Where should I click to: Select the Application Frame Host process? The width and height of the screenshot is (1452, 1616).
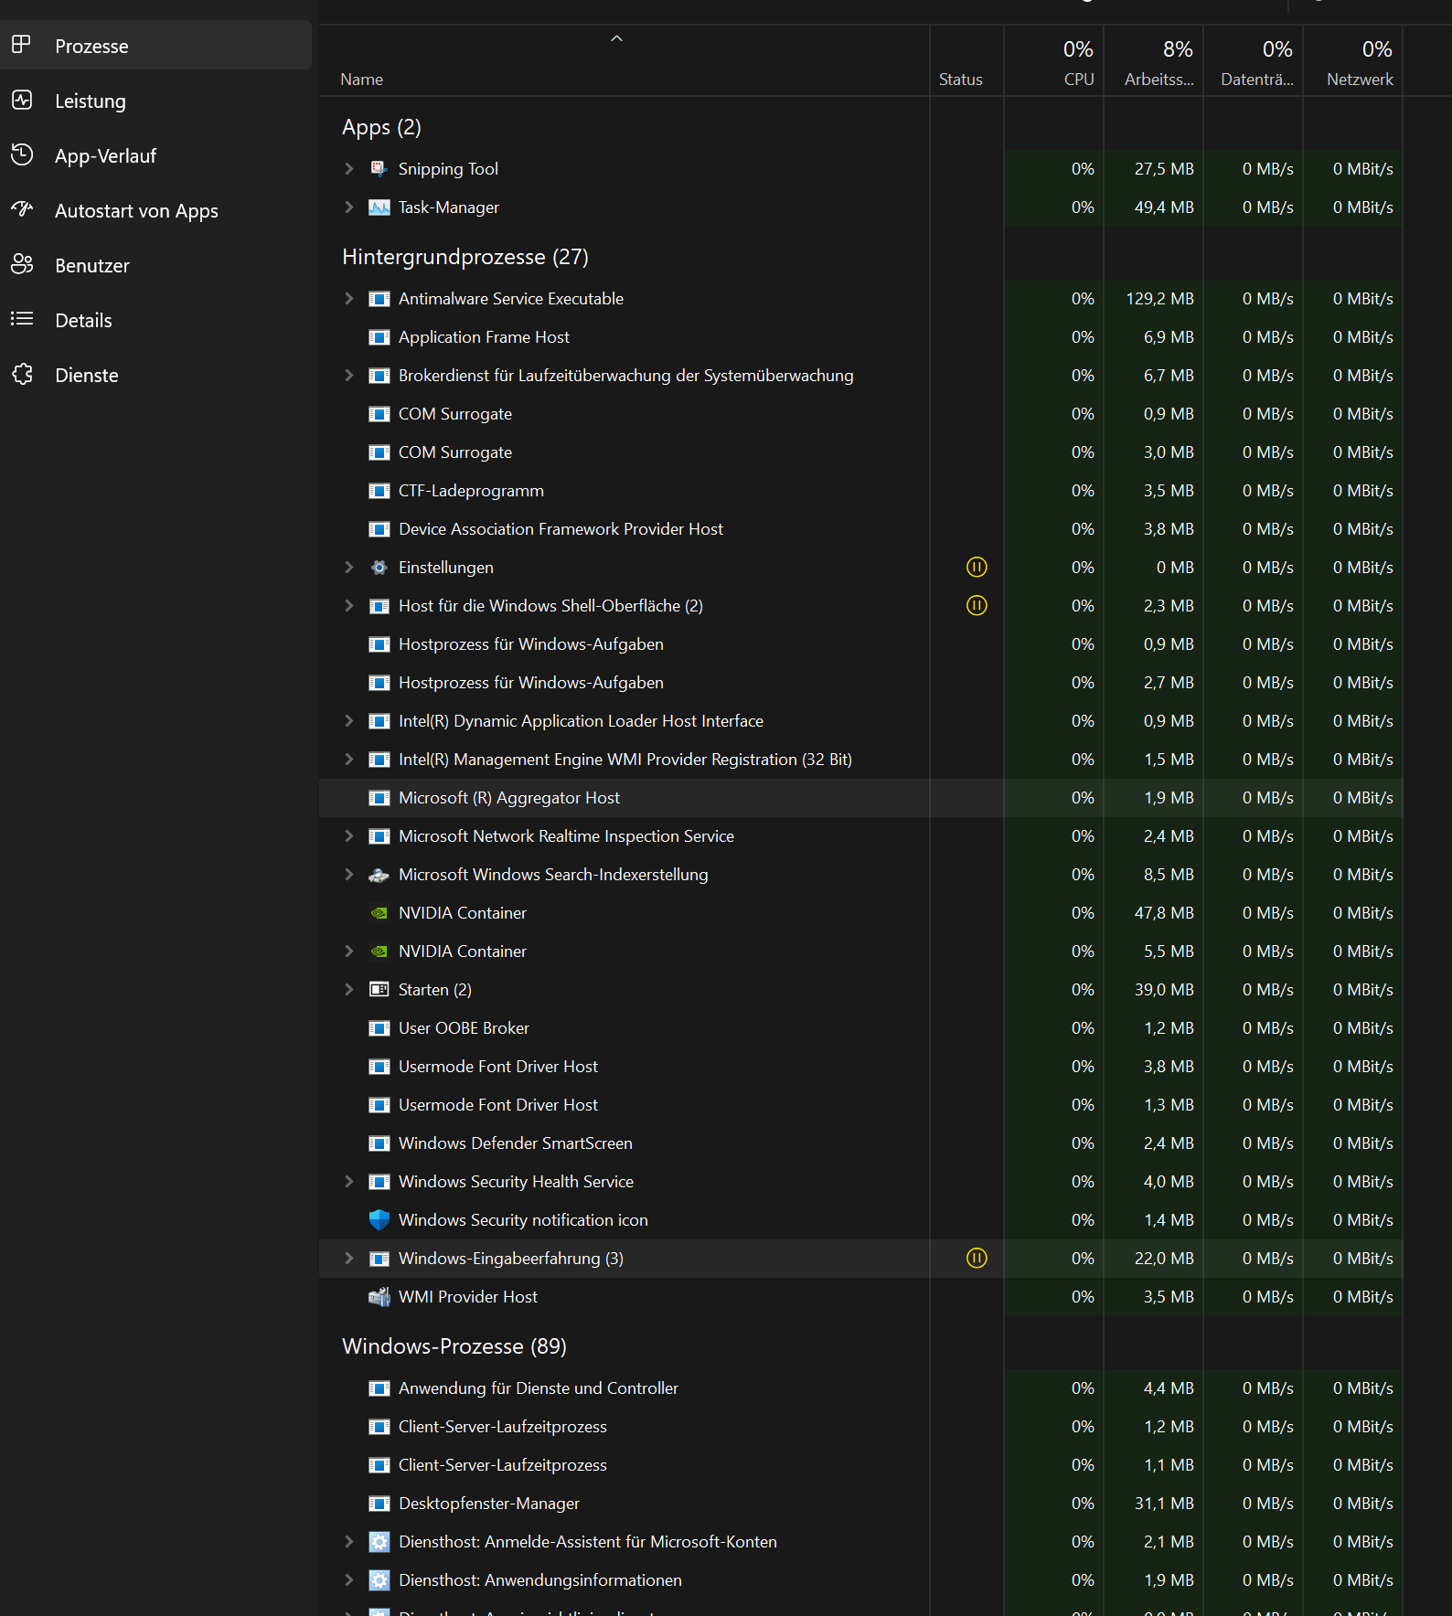(860, 337)
